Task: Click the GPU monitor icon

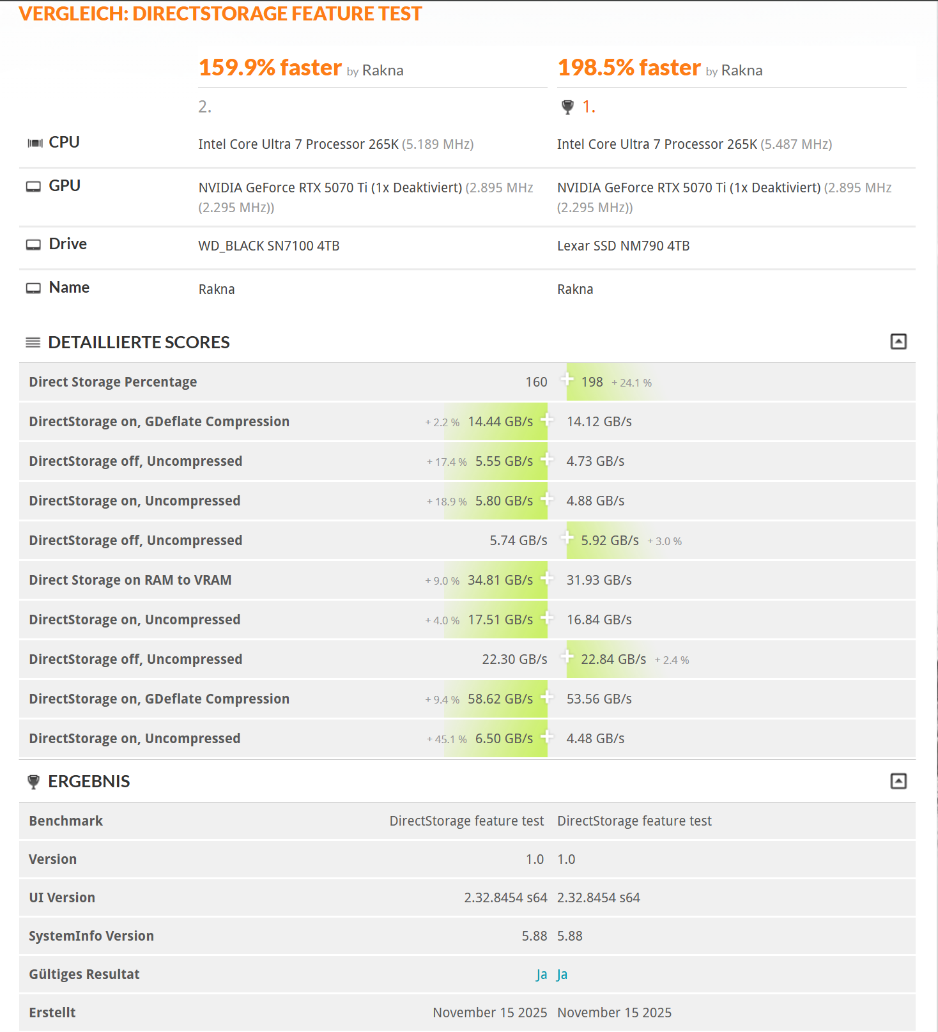Action: 33,187
